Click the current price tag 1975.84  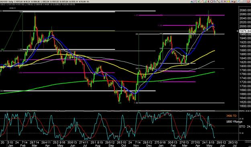click(245, 31)
